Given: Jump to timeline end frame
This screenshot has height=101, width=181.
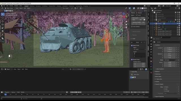Looking at the screenshot, I should (x=81, y=92).
